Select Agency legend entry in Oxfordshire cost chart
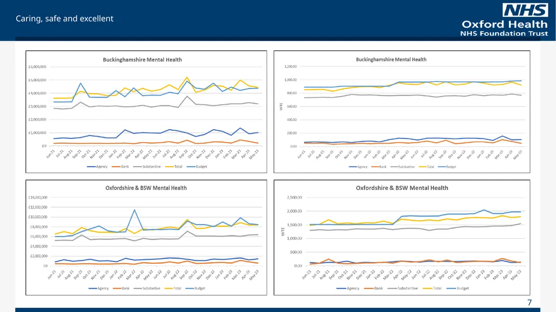 point(99,289)
